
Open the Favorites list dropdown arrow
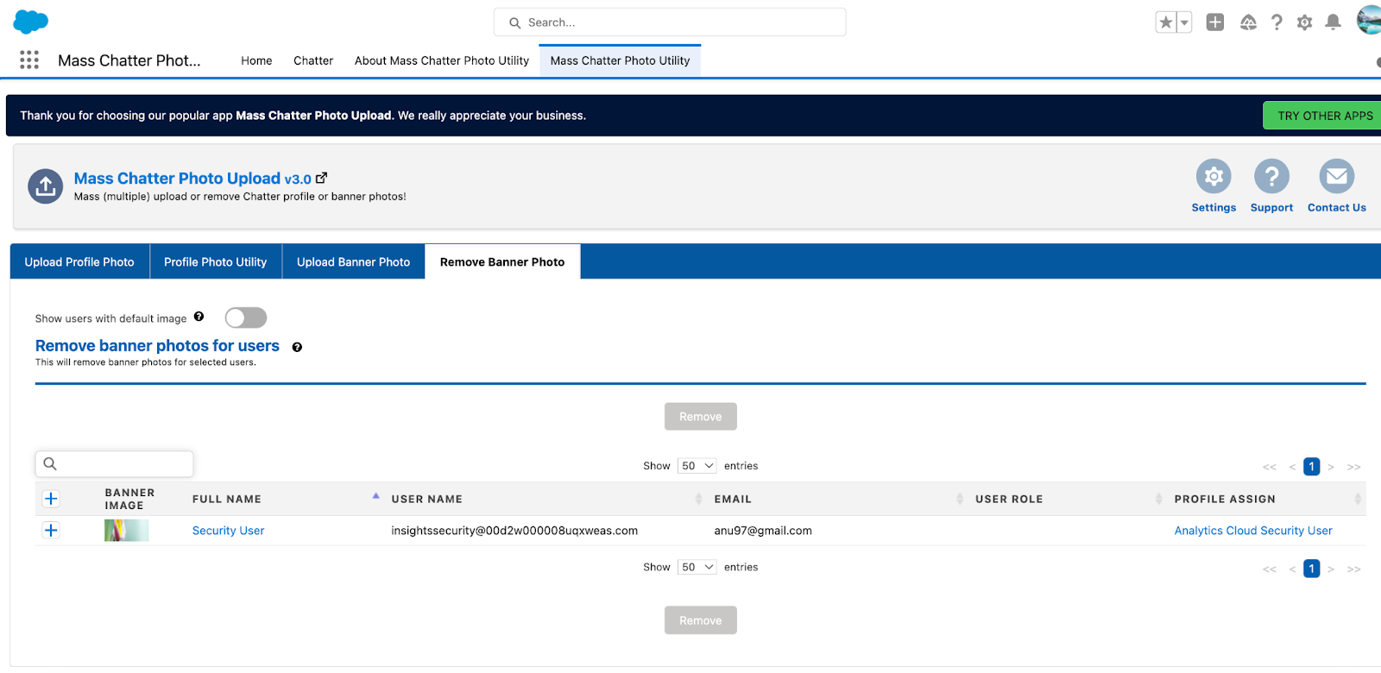[1184, 22]
